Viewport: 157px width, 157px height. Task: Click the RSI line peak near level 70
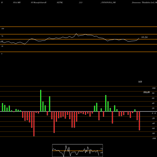point(76,34)
